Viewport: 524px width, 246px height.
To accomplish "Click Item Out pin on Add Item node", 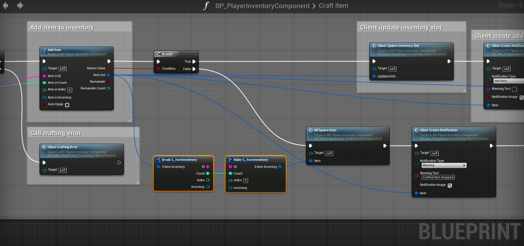I will coord(108,75).
